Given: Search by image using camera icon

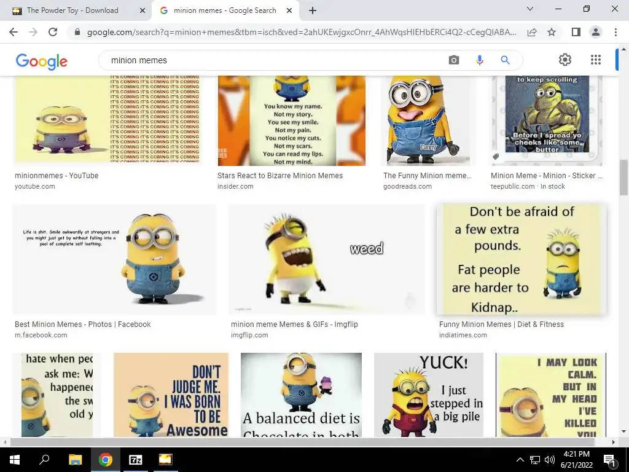Looking at the screenshot, I should (x=454, y=60).
